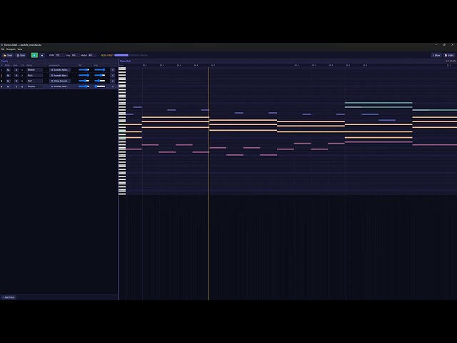This screenshot has width=457, height=343.
Task: Adjust the Pad track pan slider
Action: (100, 81)
